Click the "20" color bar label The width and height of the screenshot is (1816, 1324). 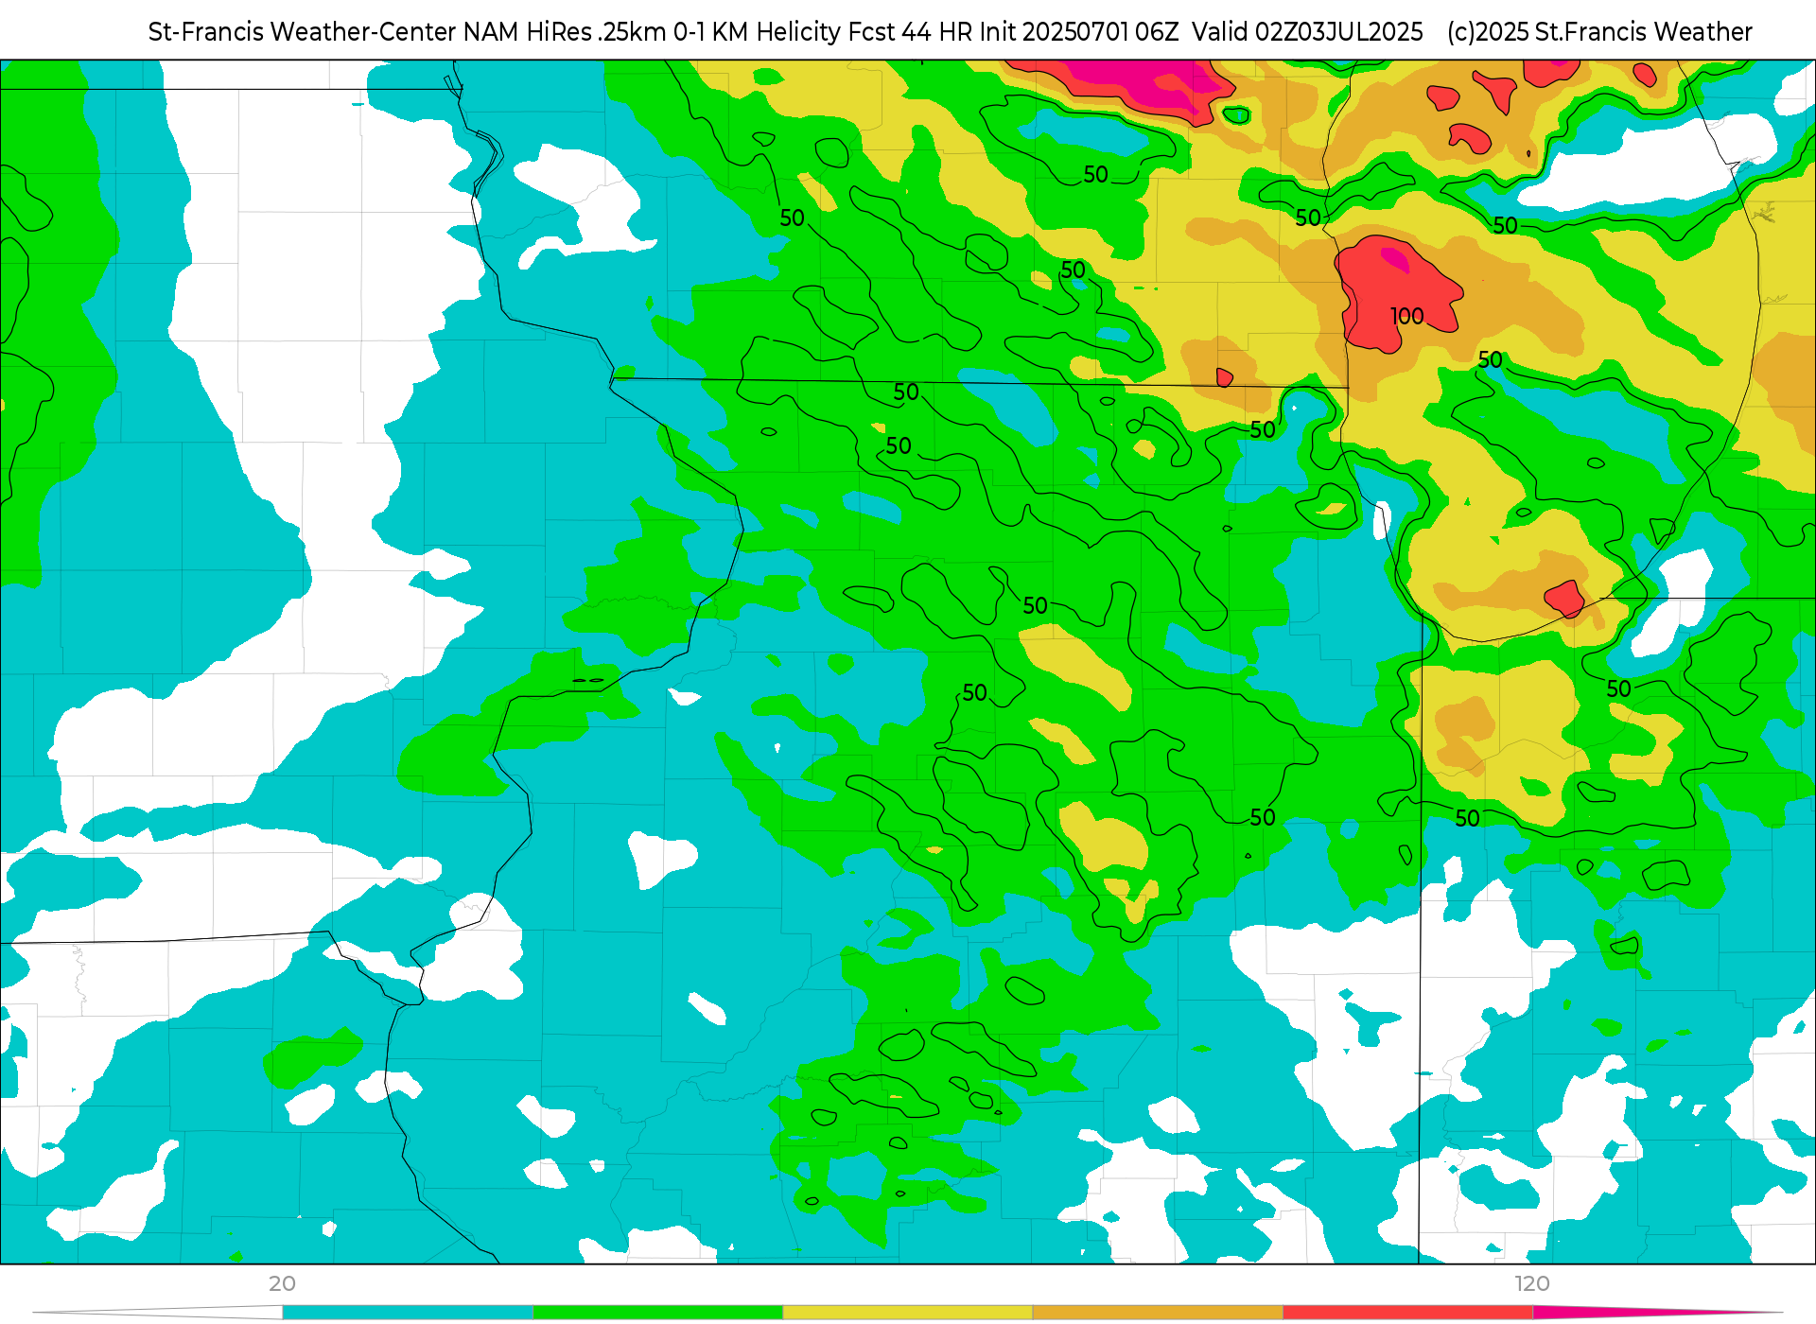(x=282, y=1283)
